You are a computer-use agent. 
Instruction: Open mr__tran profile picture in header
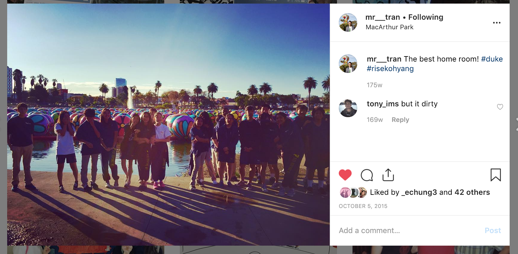pos(348,22)
